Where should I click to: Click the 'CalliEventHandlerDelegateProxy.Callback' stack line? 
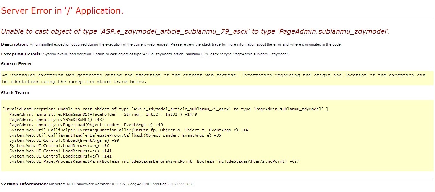coord(115,135)
